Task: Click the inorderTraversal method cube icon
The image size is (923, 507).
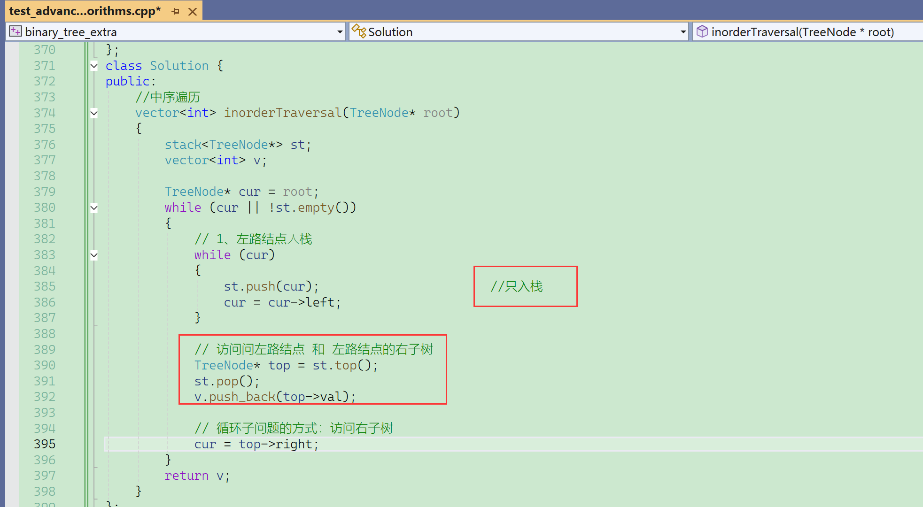Action: pos(702,31)
